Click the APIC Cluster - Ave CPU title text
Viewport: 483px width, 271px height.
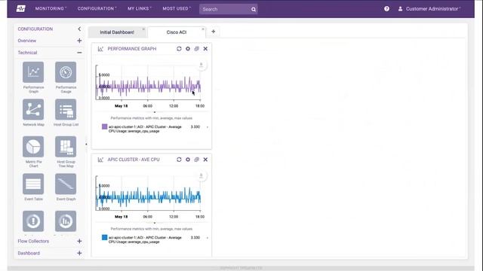pyautogui.click(x=134, y=160)
